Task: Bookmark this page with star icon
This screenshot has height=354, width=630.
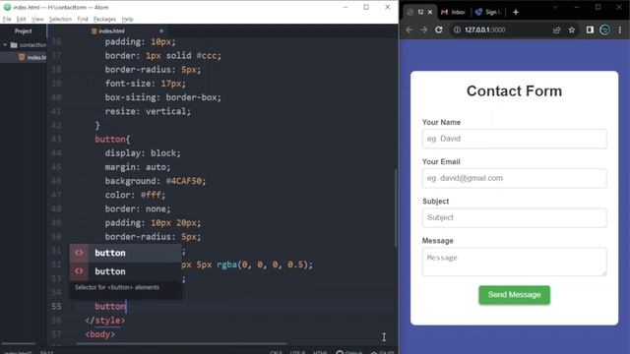Action: click(571, 30)
